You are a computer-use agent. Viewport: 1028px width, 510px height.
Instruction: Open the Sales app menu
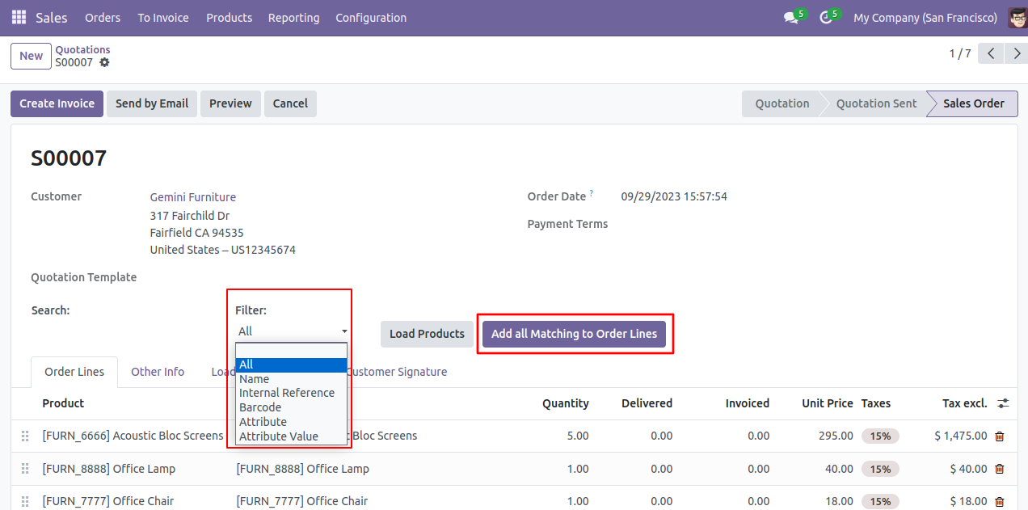(x=52, y=18)
